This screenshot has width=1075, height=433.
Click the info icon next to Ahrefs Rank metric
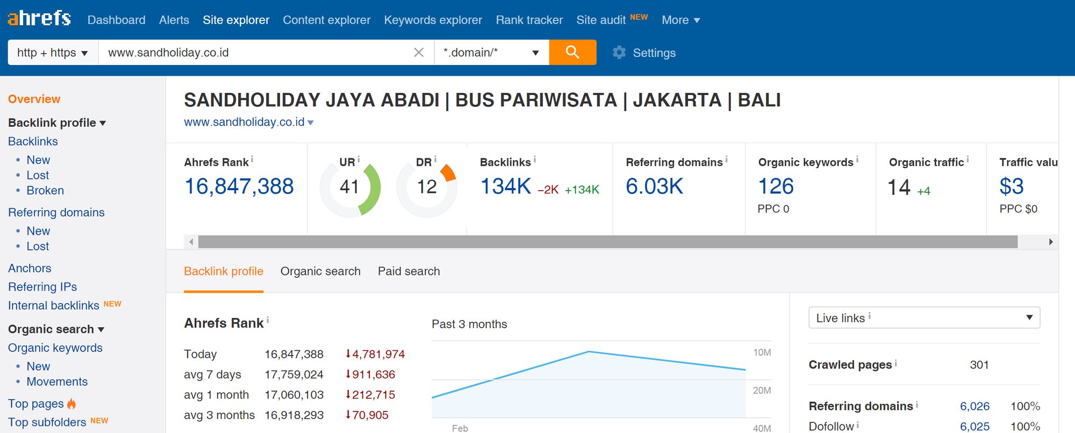tap(252, 160)
